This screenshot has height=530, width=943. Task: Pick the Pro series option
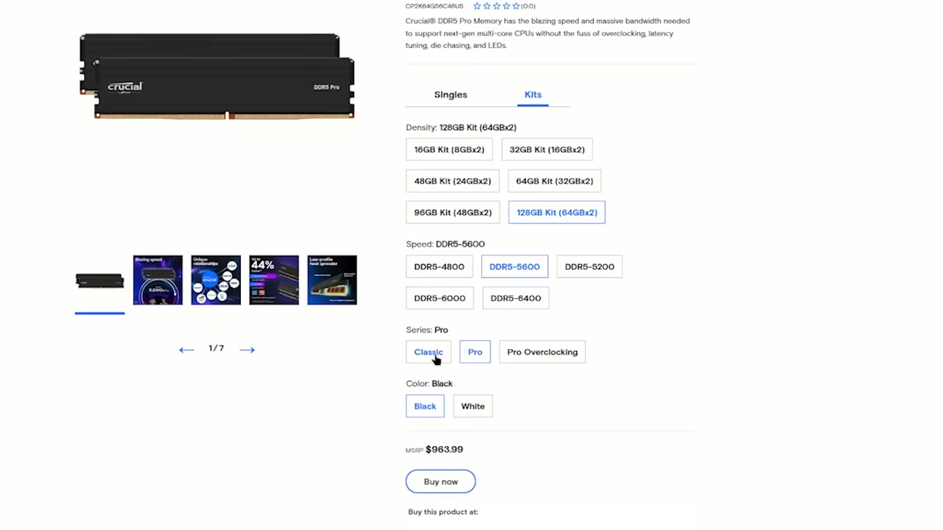click(475, 352)
